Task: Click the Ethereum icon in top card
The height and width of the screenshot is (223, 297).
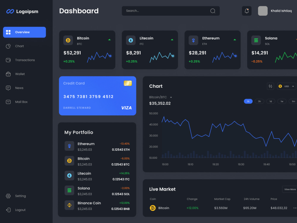Action: click(x=193, y=40)
